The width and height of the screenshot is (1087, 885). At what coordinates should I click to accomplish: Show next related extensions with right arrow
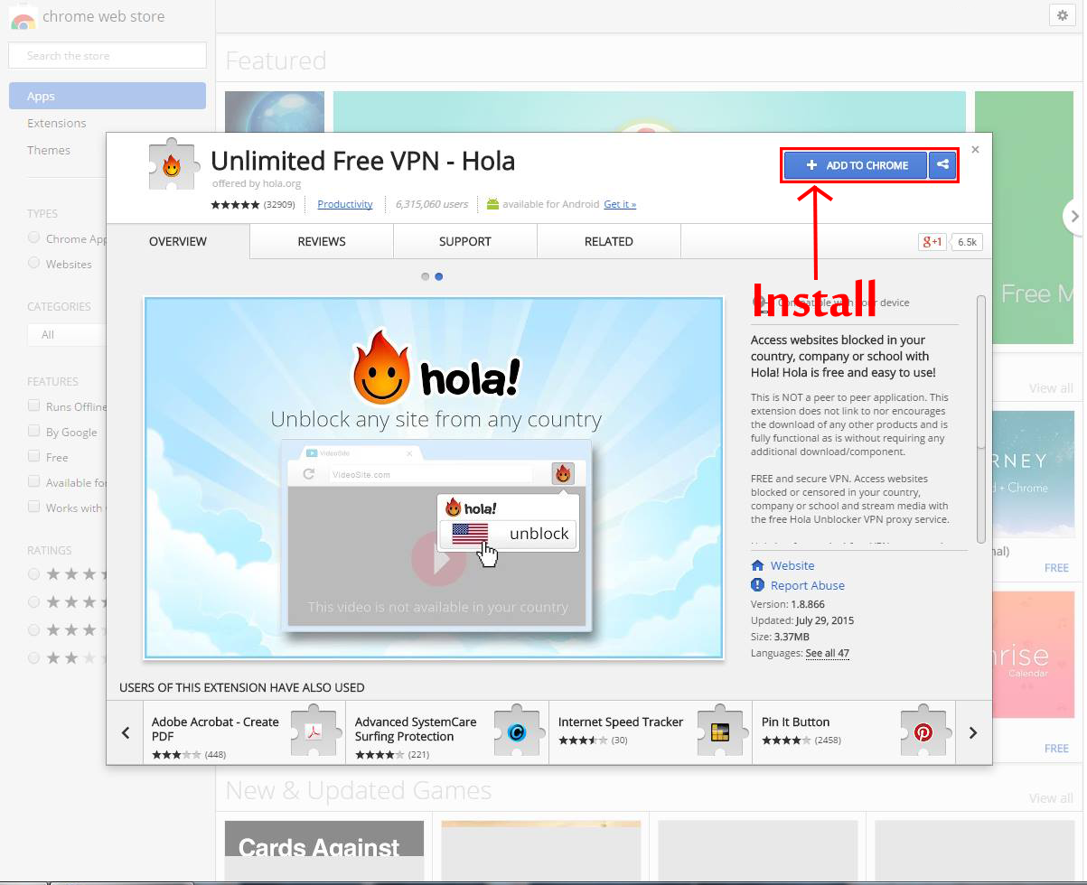pos(973,732)
